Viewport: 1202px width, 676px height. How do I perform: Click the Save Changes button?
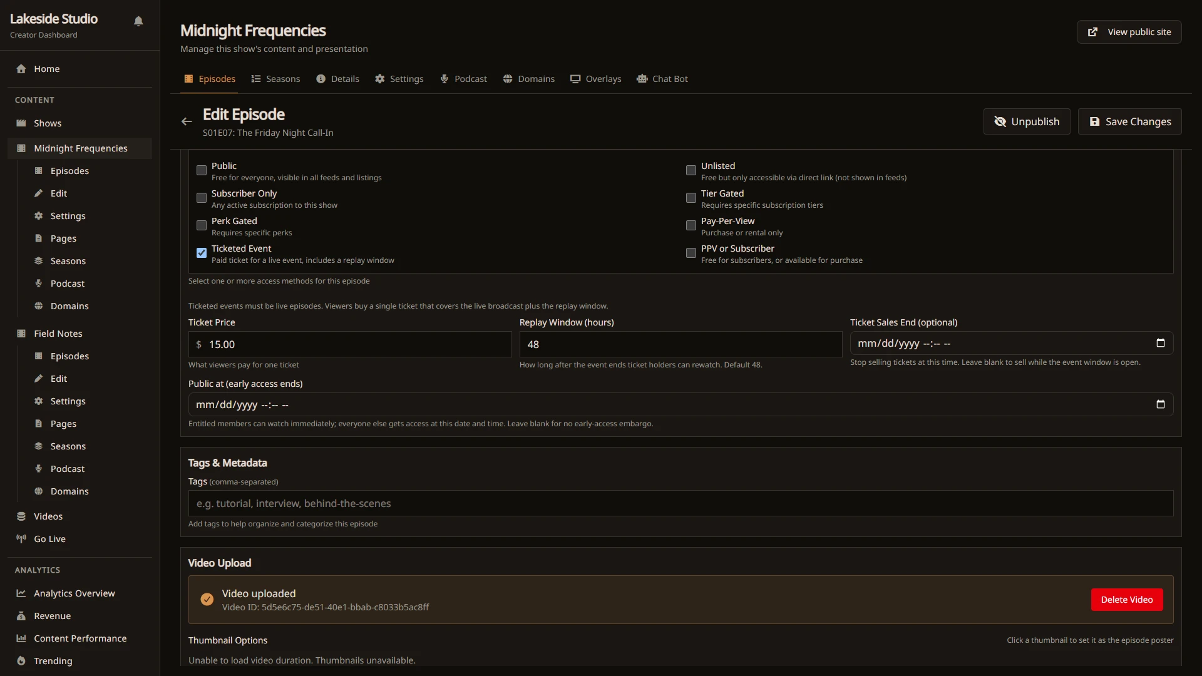click(x=1129, y=121)
